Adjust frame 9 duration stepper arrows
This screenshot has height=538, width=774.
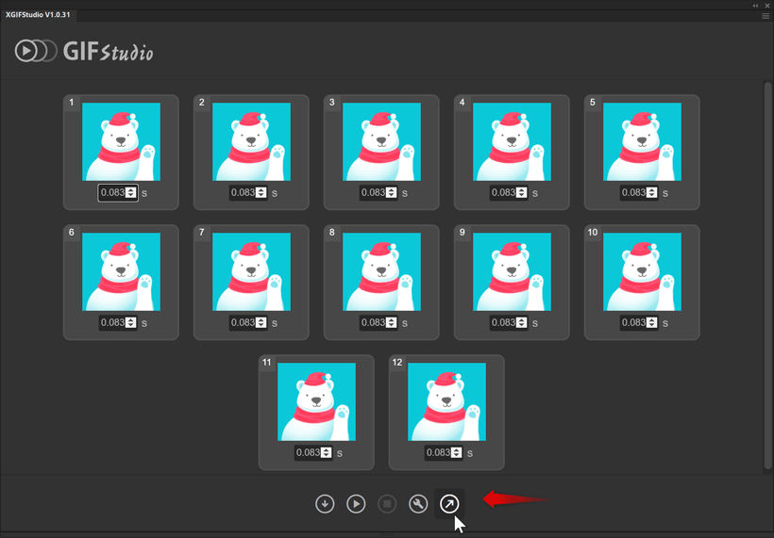(522, 322)
